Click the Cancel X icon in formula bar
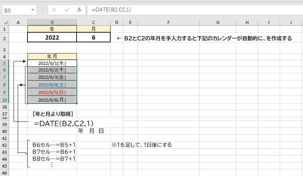 (x=55, y=10)
